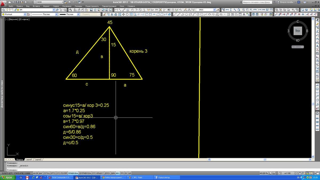The width and height of the screenshot is (320, 180).
Task: Select the Circle draw tool
Action: [198, 14]
